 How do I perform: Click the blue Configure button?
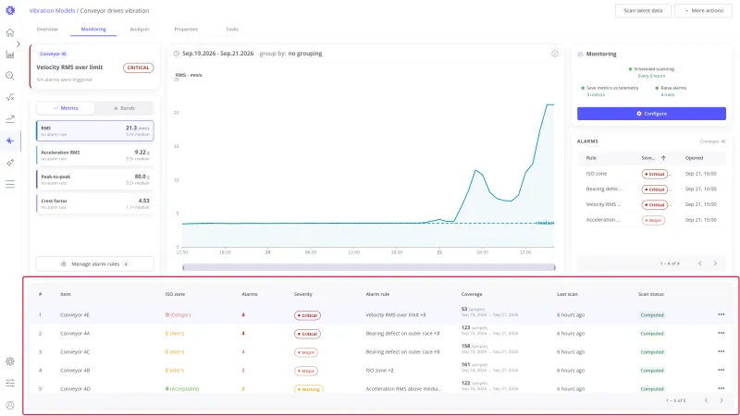651,113
